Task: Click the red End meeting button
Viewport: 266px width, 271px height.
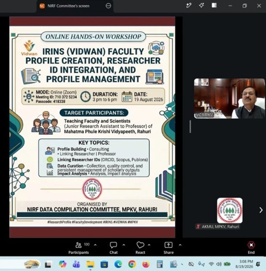Action: [251, 248]
